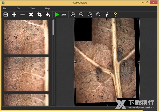The width and height of the screenshot is (159, 111).
Task: Select the Crop tool
Action: pyautogui.click(x=39, y=15)
